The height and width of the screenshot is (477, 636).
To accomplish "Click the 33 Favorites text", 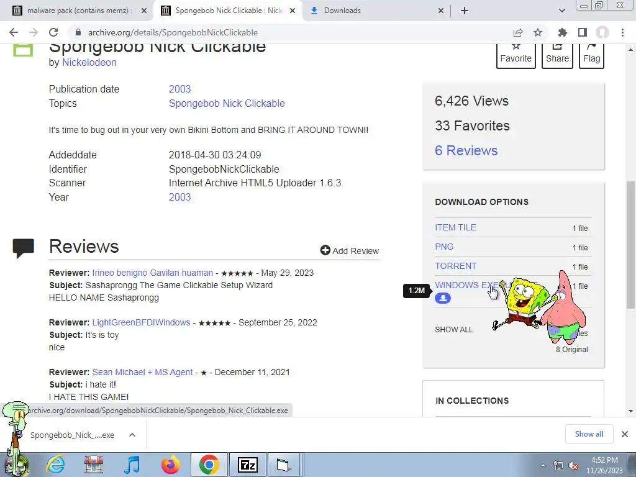I will tap(472, 125).
